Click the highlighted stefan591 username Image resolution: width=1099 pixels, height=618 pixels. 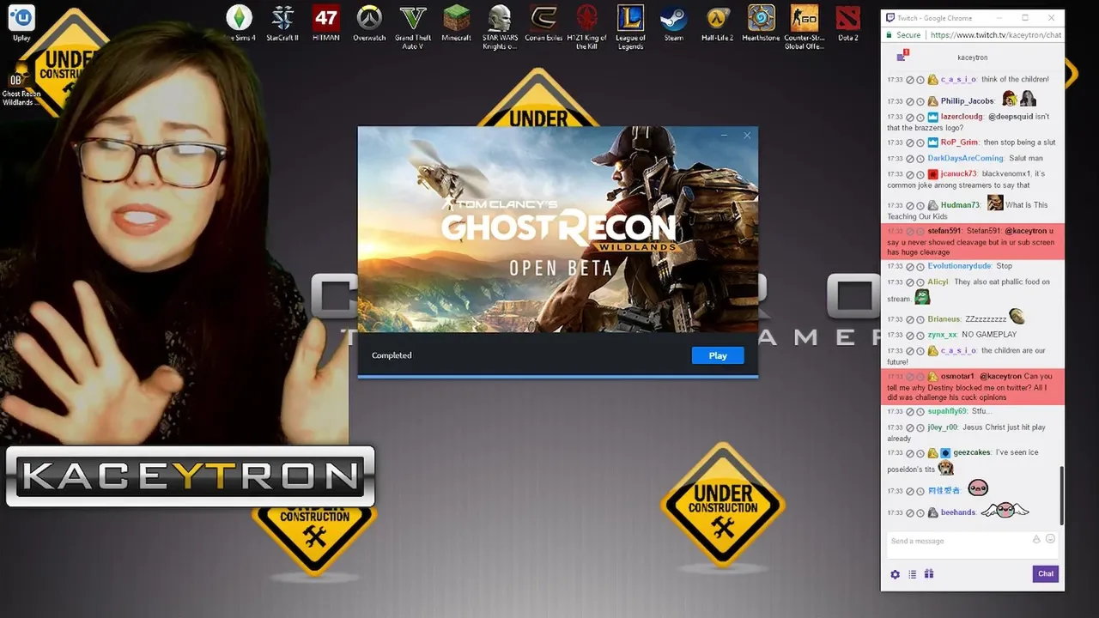[x=944, y=231]
